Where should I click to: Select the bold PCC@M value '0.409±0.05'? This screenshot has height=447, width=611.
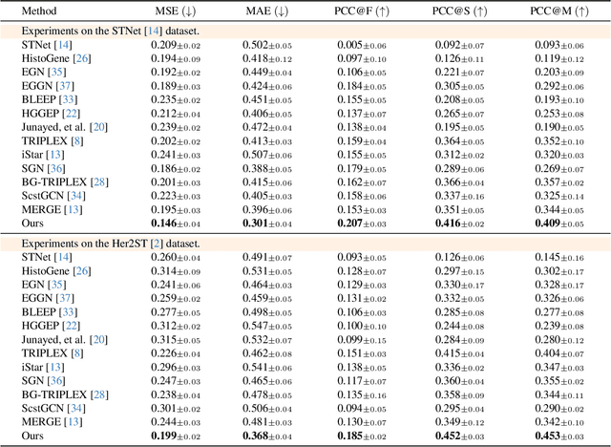tap(559, 223)
